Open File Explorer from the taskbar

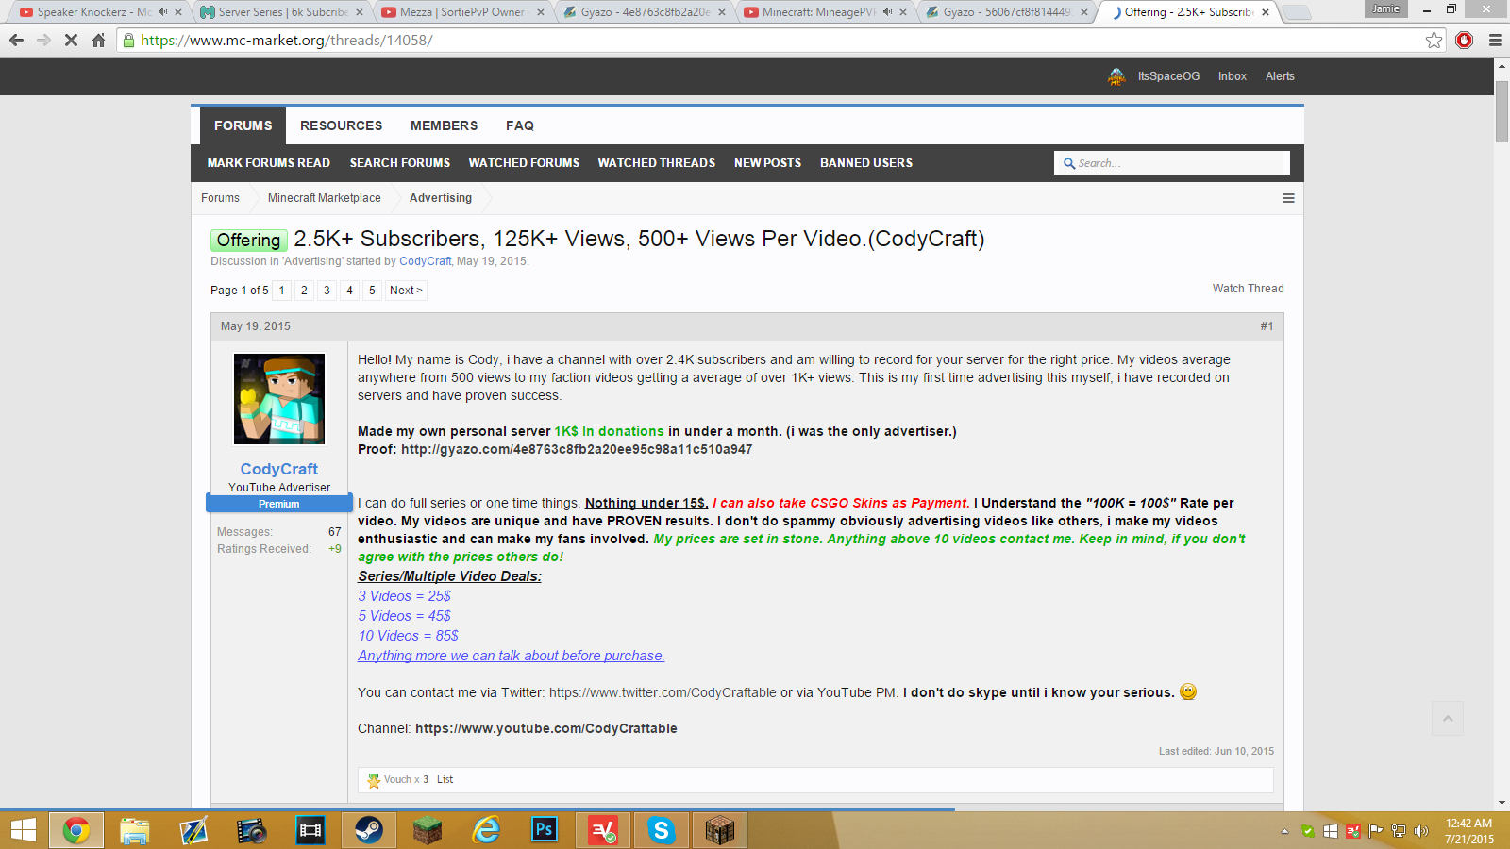click(135, 830)
